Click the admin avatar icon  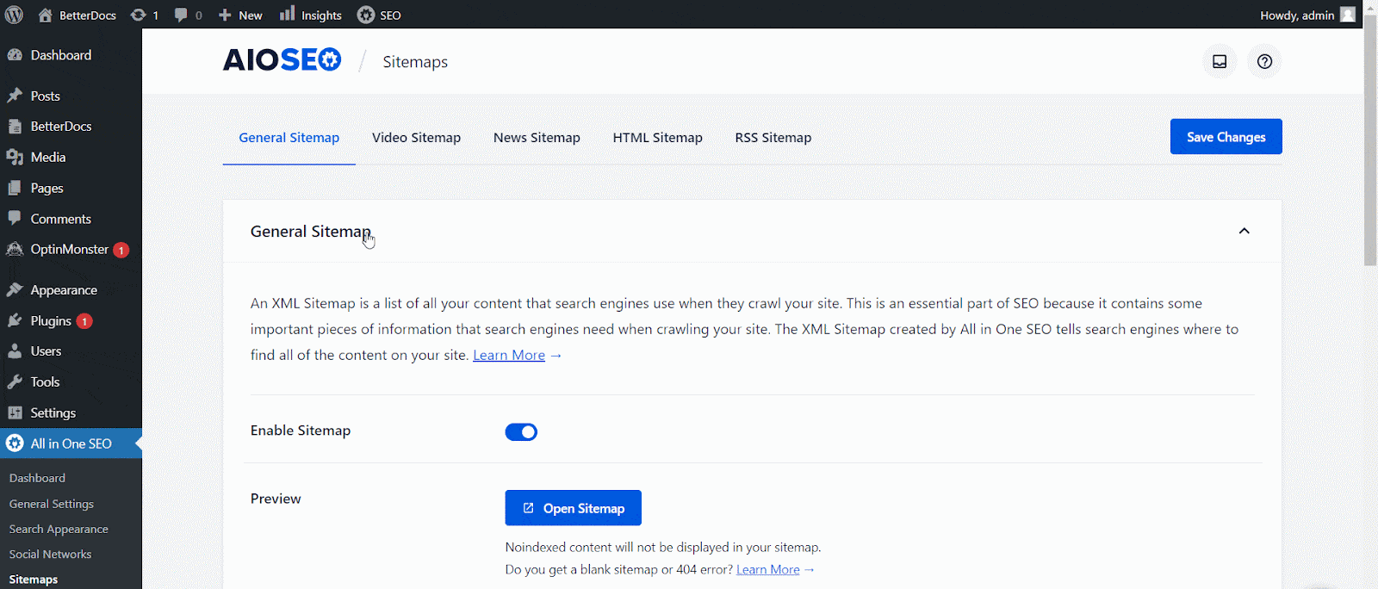(x=1348, y=15)
